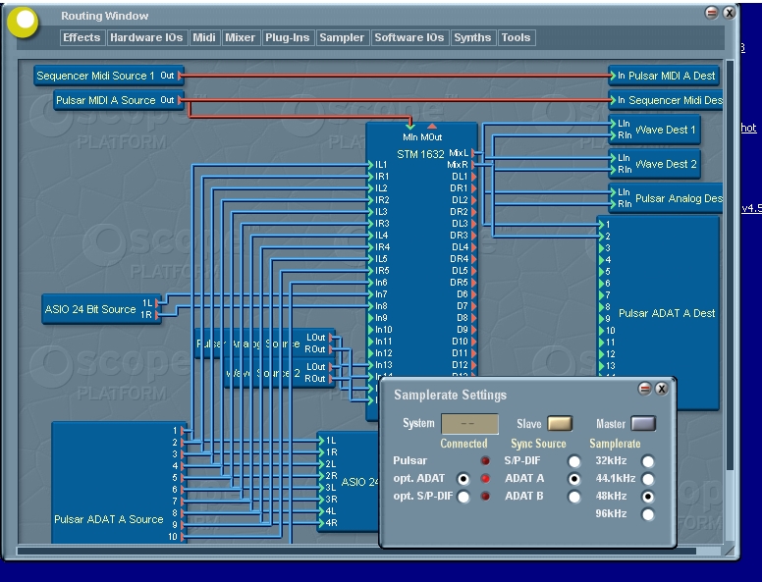Select the Pulsar ADAT A Source module

[119, 483]
